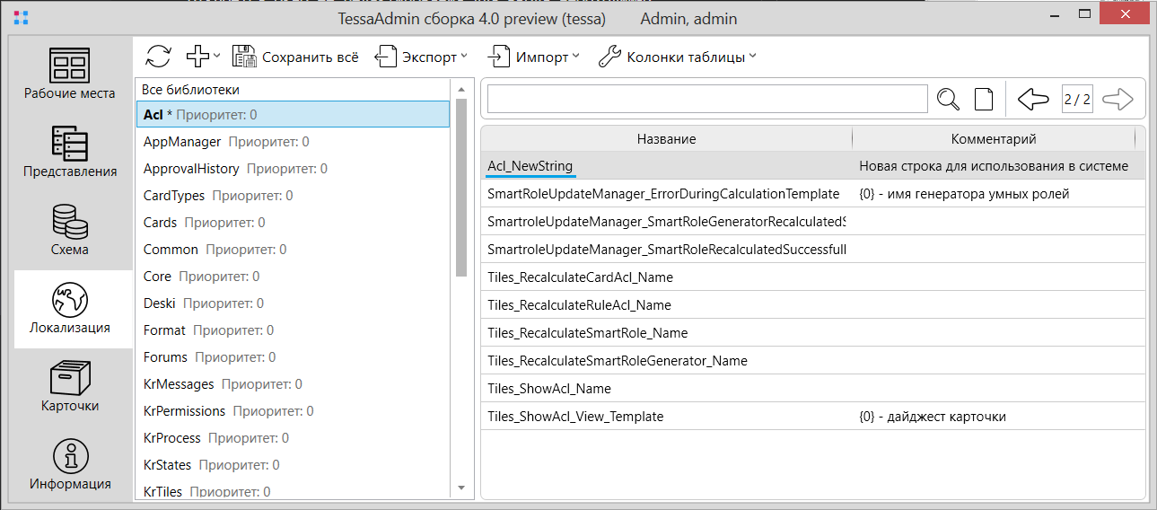Select Tiles_RecalculateSmartRole_Name row
This screenshot has width=1157, height=510.
click(x=813, y=333)
